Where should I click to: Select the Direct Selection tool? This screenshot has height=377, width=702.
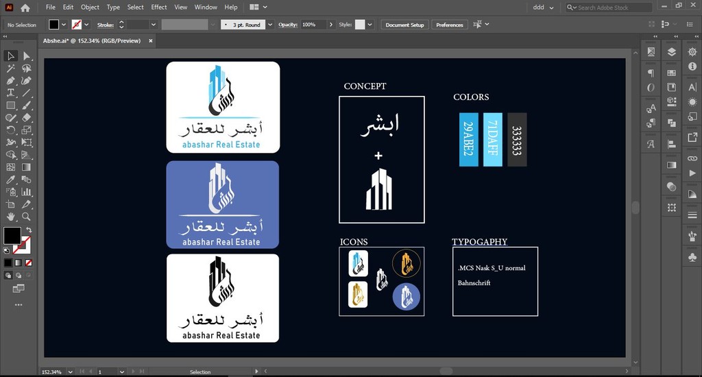click(27, 56)
